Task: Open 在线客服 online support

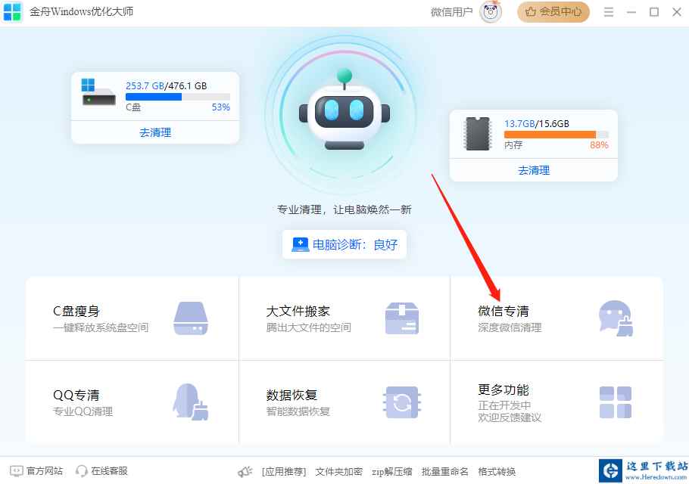Action: pos(101,471)
